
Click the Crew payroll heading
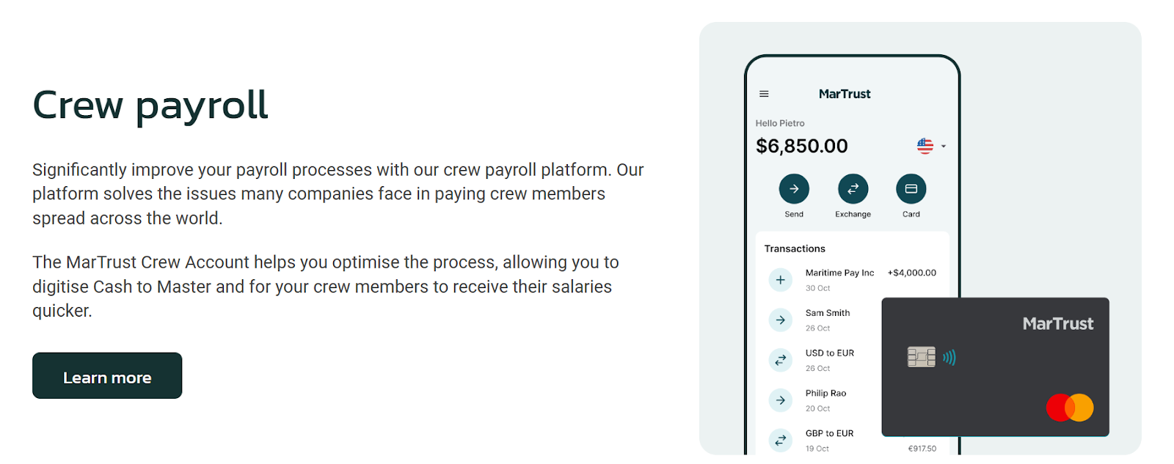click(x=150, y=105)
